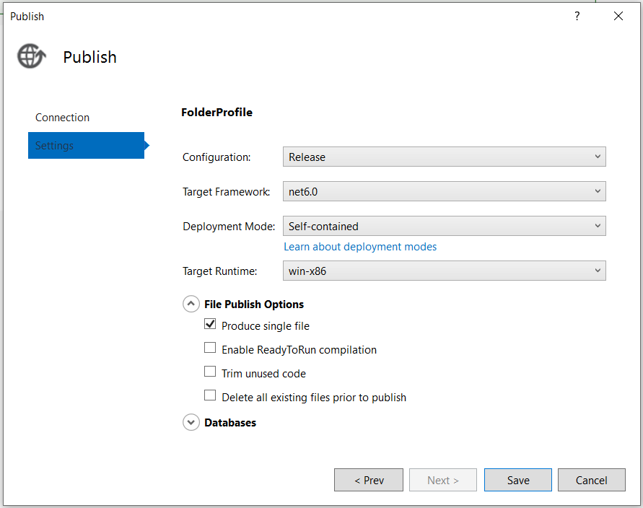
Task: Tick the Trim unused code checkbox
Action: coord(210,372)
